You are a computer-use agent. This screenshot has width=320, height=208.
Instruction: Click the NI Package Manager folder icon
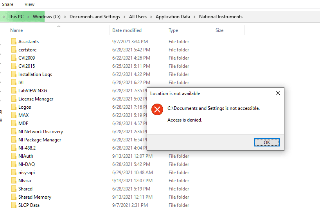coord(14,140)
